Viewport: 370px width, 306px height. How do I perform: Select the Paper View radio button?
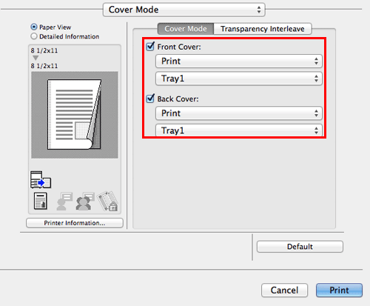tap(34, 27)
